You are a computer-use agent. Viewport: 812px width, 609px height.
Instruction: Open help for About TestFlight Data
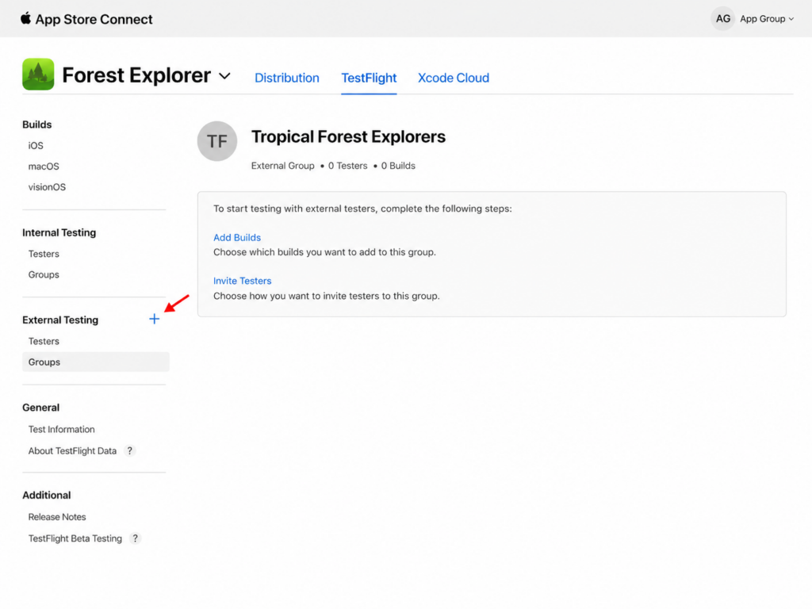click(129, 450)
